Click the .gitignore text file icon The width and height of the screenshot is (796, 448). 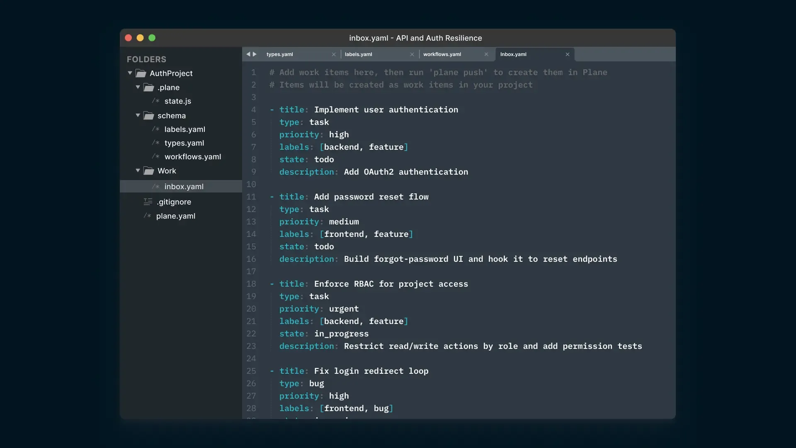pos(148,202)
